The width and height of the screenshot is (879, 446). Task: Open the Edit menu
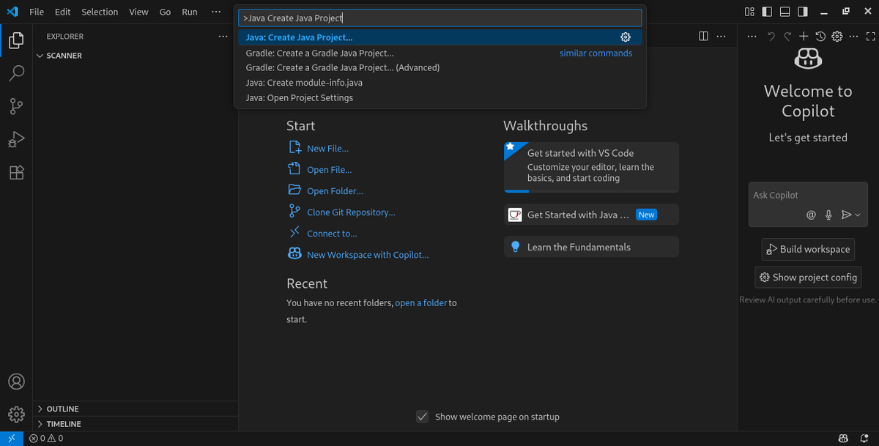click(62, 12)
